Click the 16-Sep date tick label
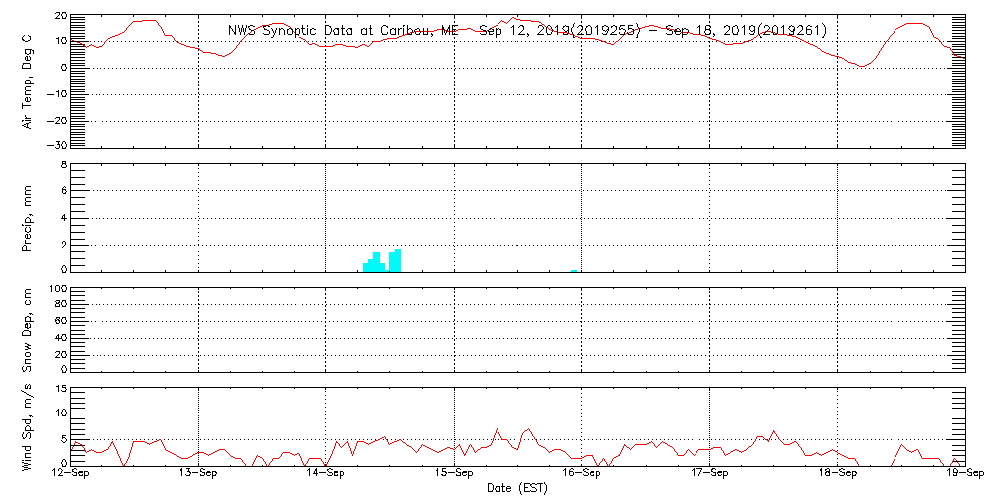995x497 pixels. pyautogui.click(x=582, y=475)
